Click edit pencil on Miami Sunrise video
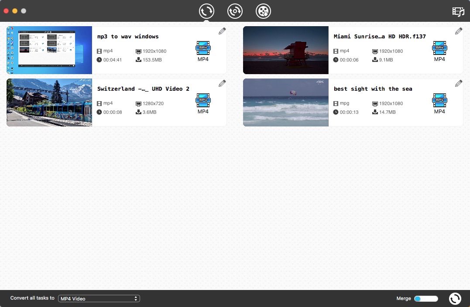This screenshot has height=307, width=470. pyautogui.click(x=459, y=31)
